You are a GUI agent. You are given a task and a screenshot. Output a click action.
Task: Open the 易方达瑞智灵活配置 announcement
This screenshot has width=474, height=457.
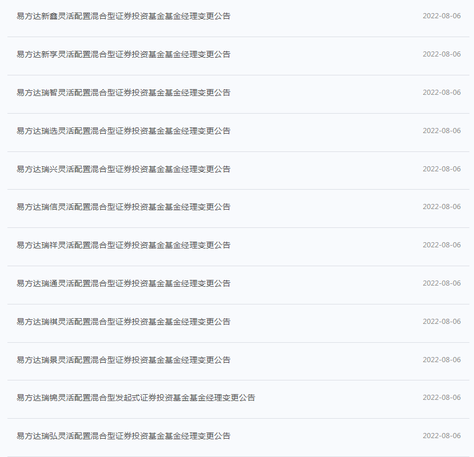[x=124, y=93]
